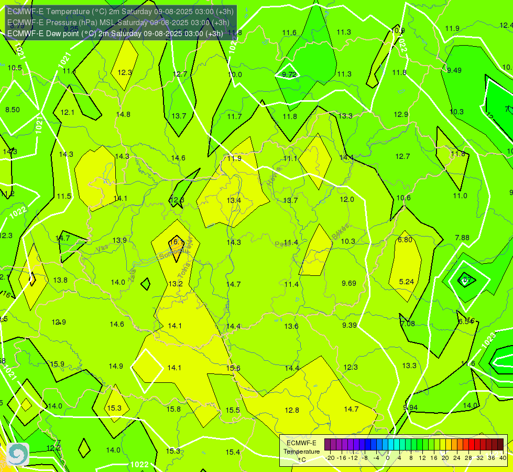Click the ECMWF-E Temperature °C legend title
Viewport: 513px width, 472px height.
point(301,452)
